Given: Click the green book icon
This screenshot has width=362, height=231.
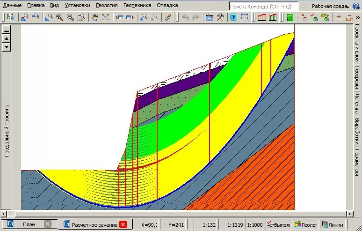Looking at the screenshot, I should point(290,17).
